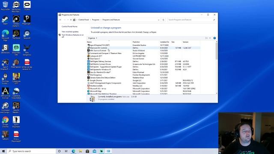Viewport: 274px width, 154px height.
Task: Sort list by Installed On column header
Action: click(x=165, y=42)
